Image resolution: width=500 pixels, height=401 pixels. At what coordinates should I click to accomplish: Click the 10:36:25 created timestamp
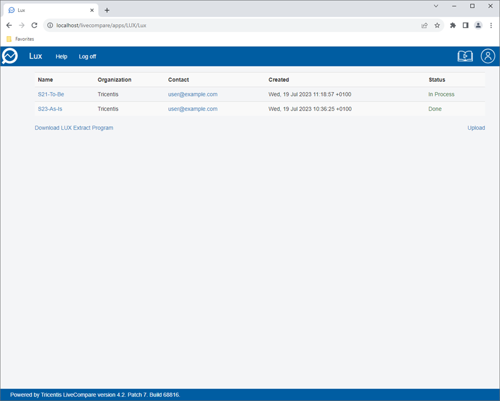310,109
